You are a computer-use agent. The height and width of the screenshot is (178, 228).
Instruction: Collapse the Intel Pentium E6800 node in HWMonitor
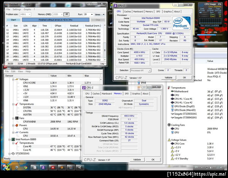click(9, 140)
